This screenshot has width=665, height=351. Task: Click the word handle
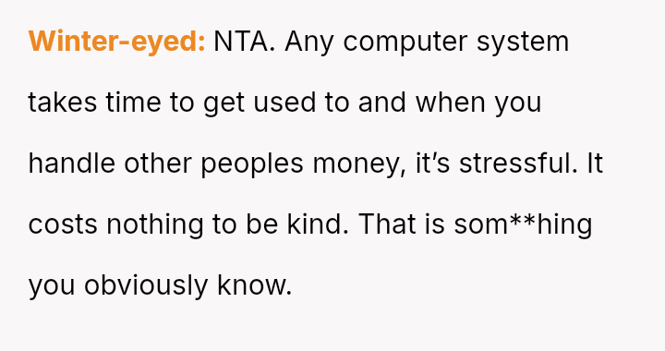[72, 163]
